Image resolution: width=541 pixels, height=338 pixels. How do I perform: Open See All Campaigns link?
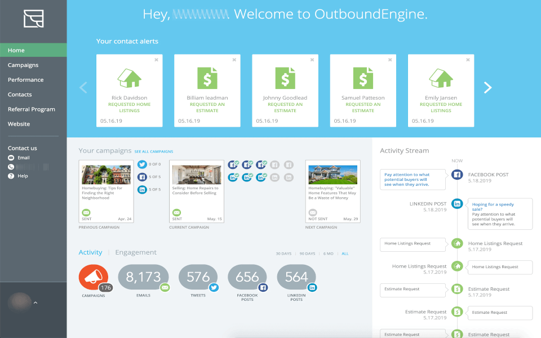pyautogui.click(x=154, y=152)
